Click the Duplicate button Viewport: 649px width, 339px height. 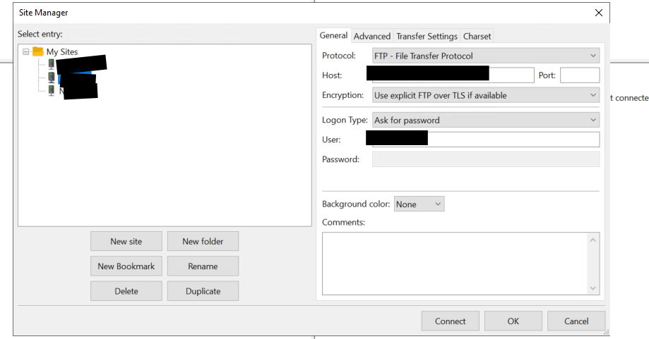(203, 291)
